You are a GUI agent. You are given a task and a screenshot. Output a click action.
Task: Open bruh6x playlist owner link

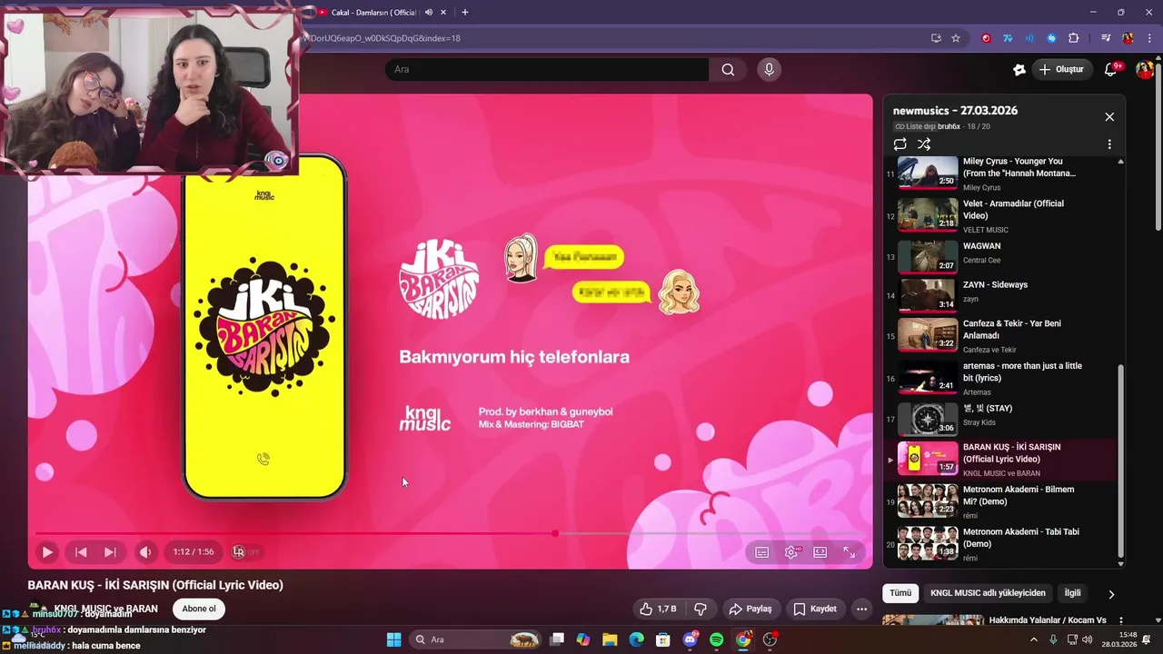pos(949,126)
